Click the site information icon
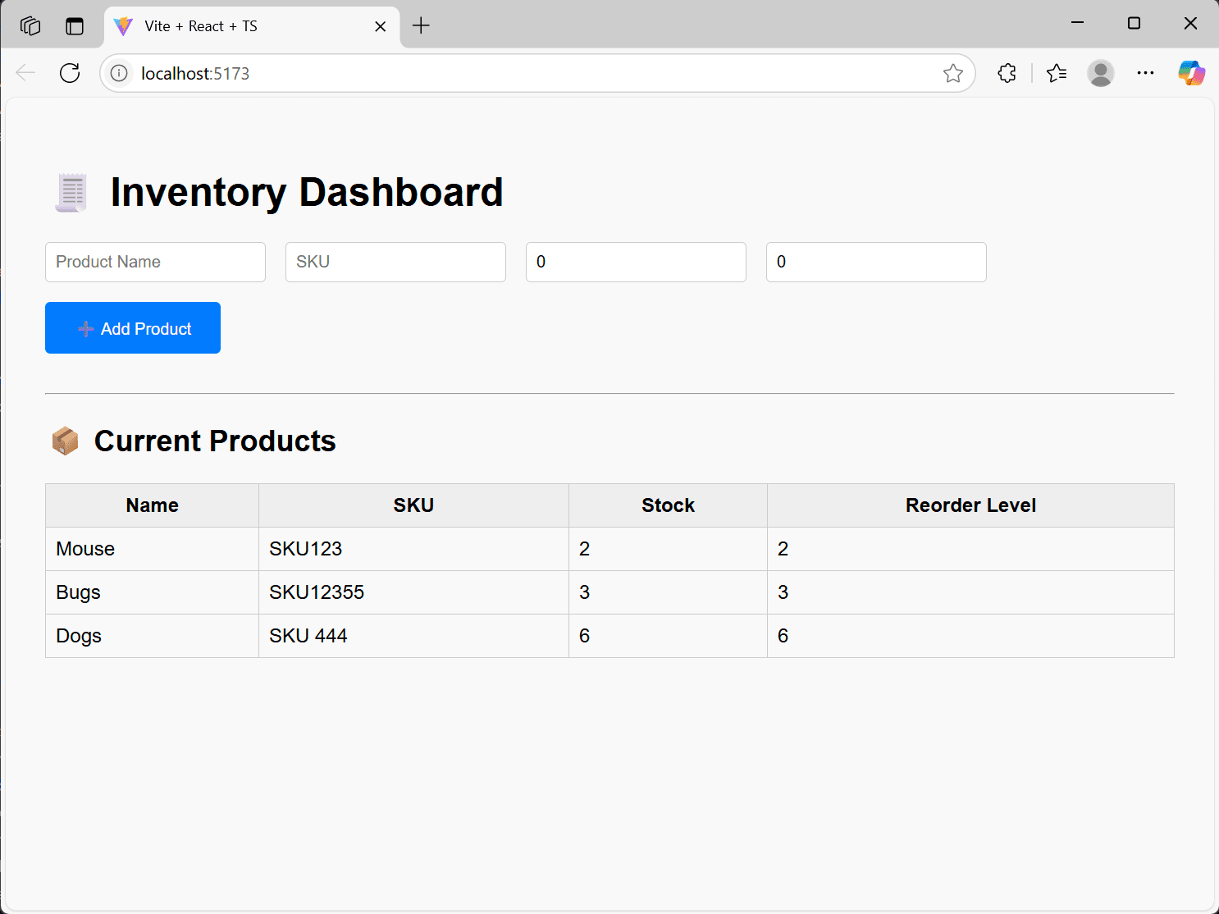The width and height of the screenshot is (1219, 914). point(120,73)
